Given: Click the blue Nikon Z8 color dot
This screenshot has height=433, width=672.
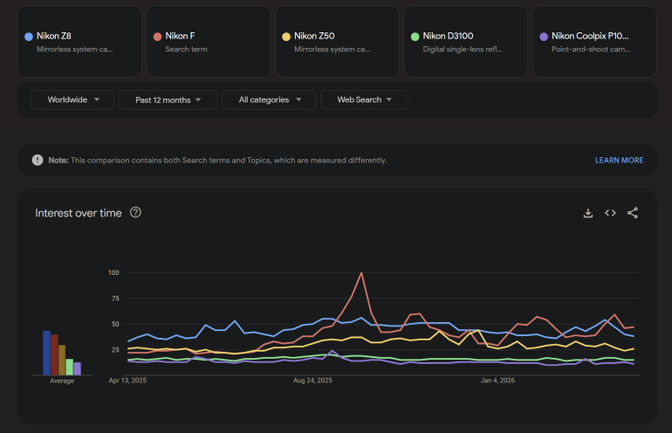Looking at the screenshot, I should coord(29,37).
